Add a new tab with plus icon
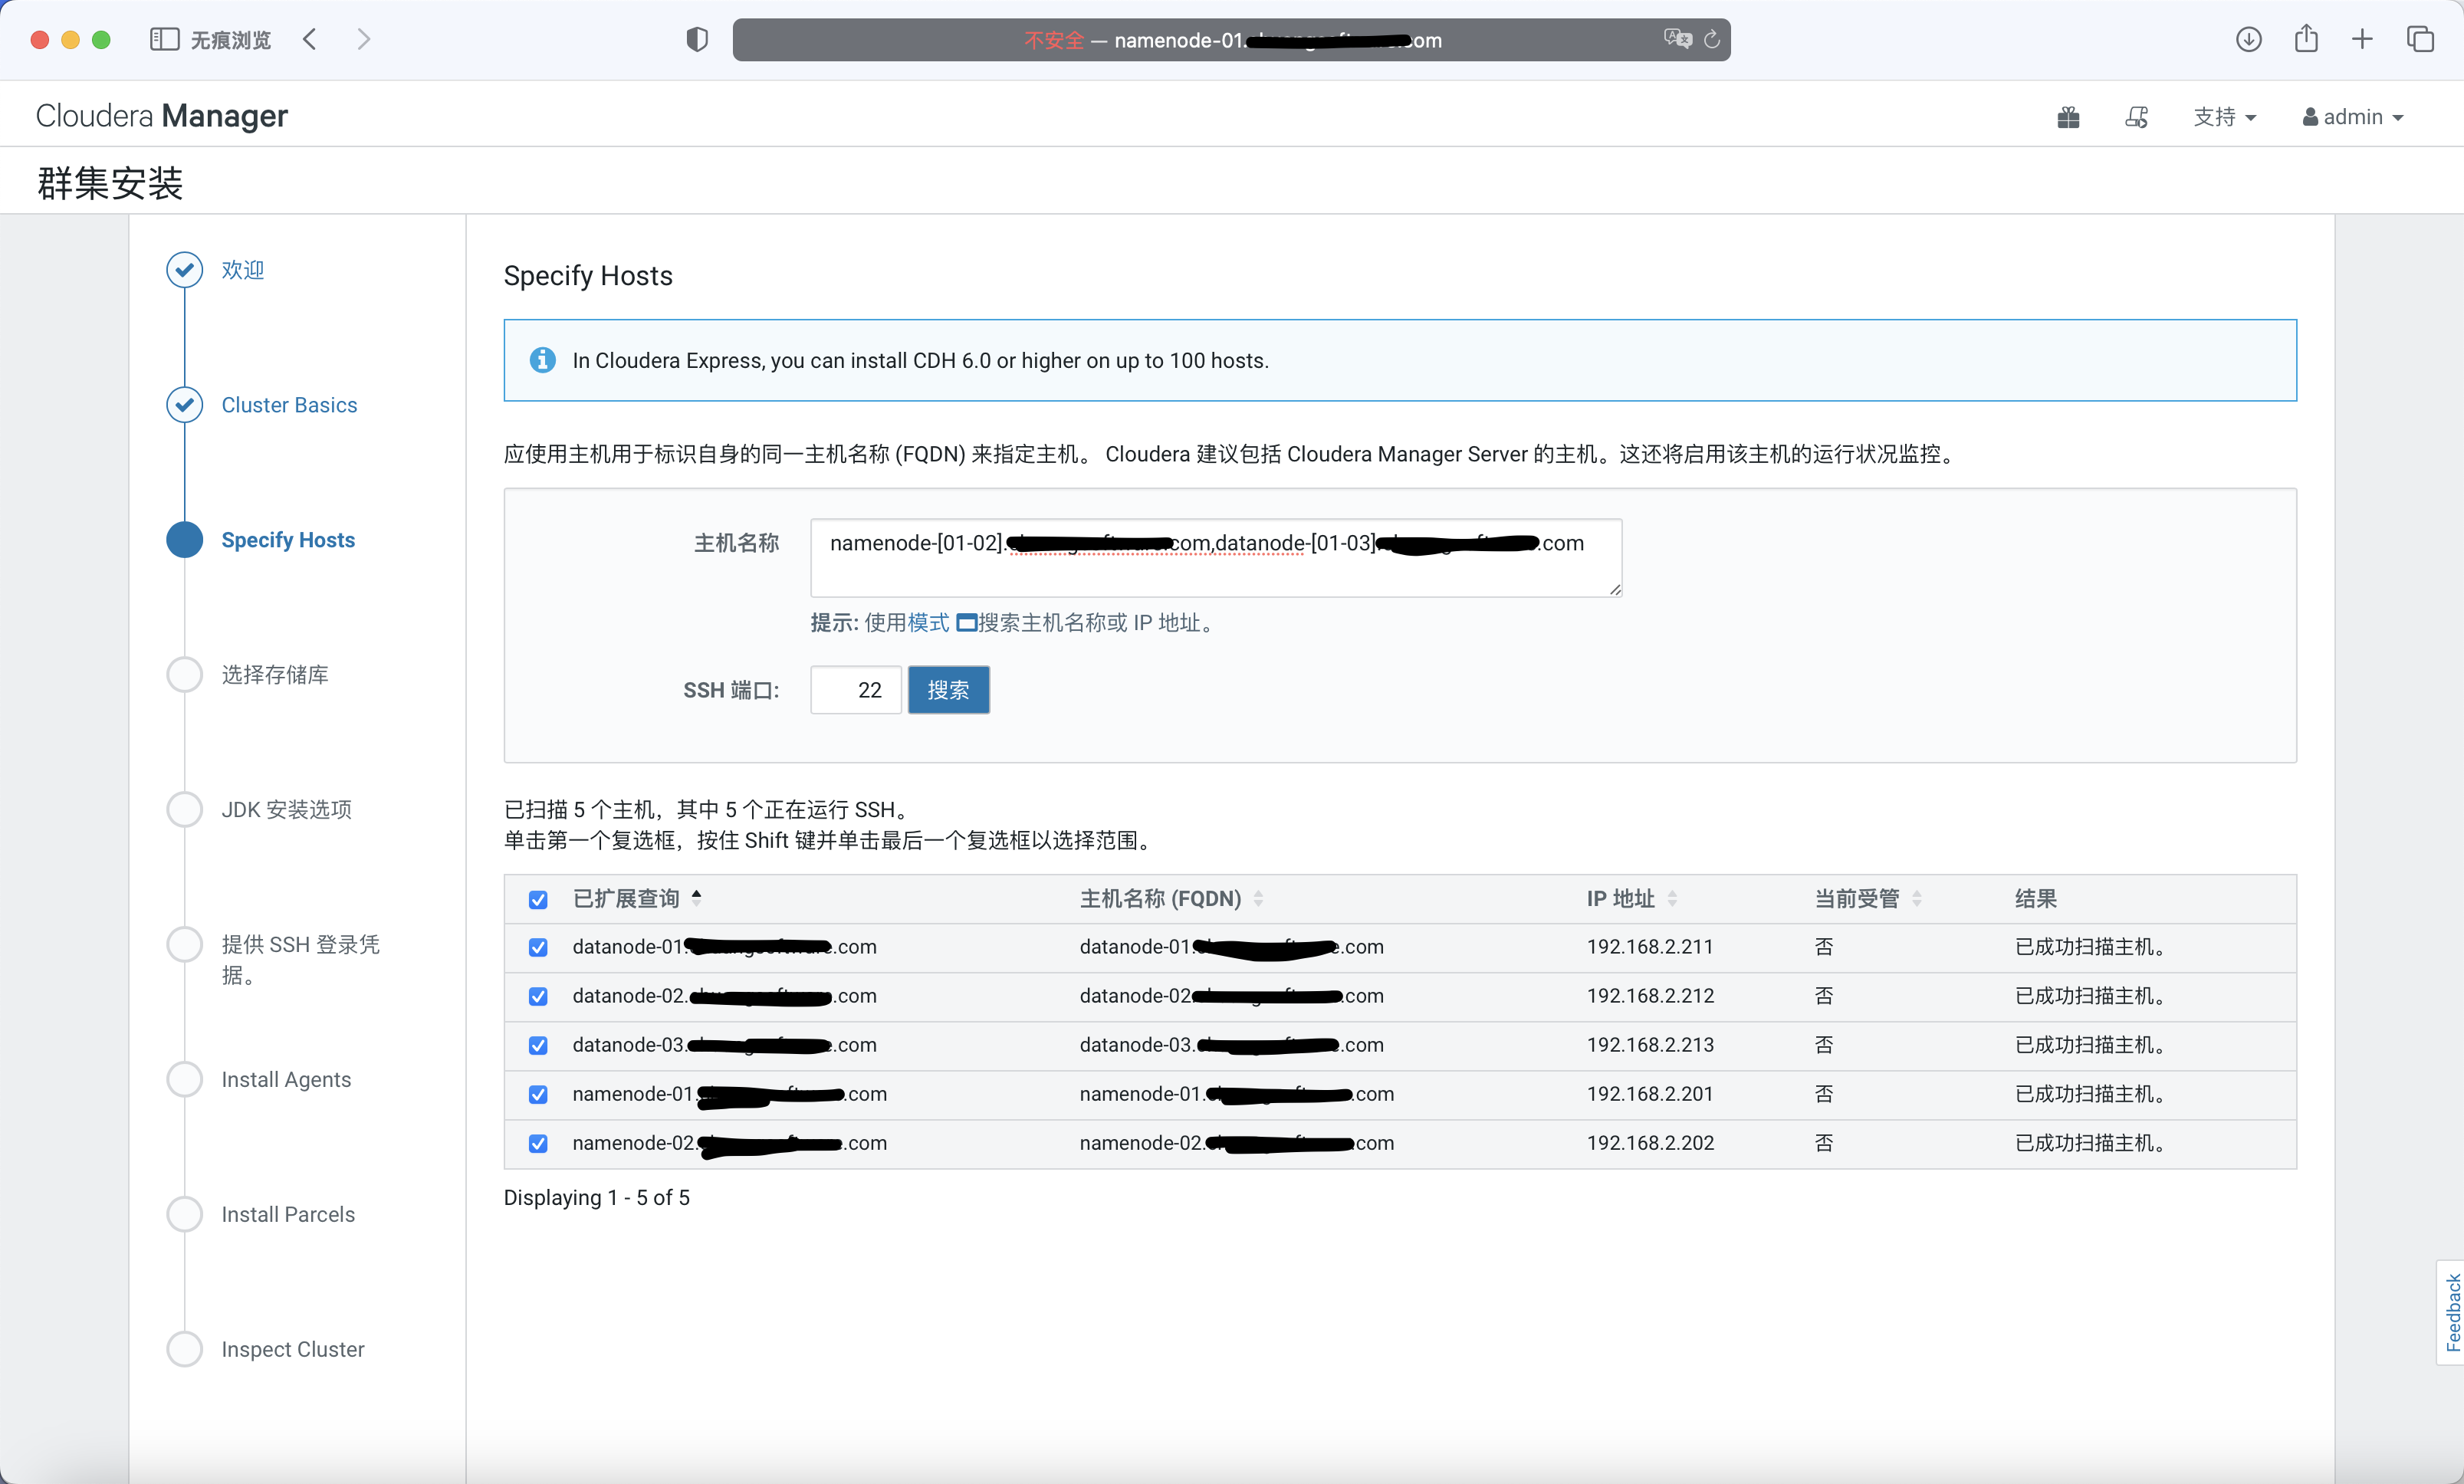2464x1484 pixels. coord(2362,39)
